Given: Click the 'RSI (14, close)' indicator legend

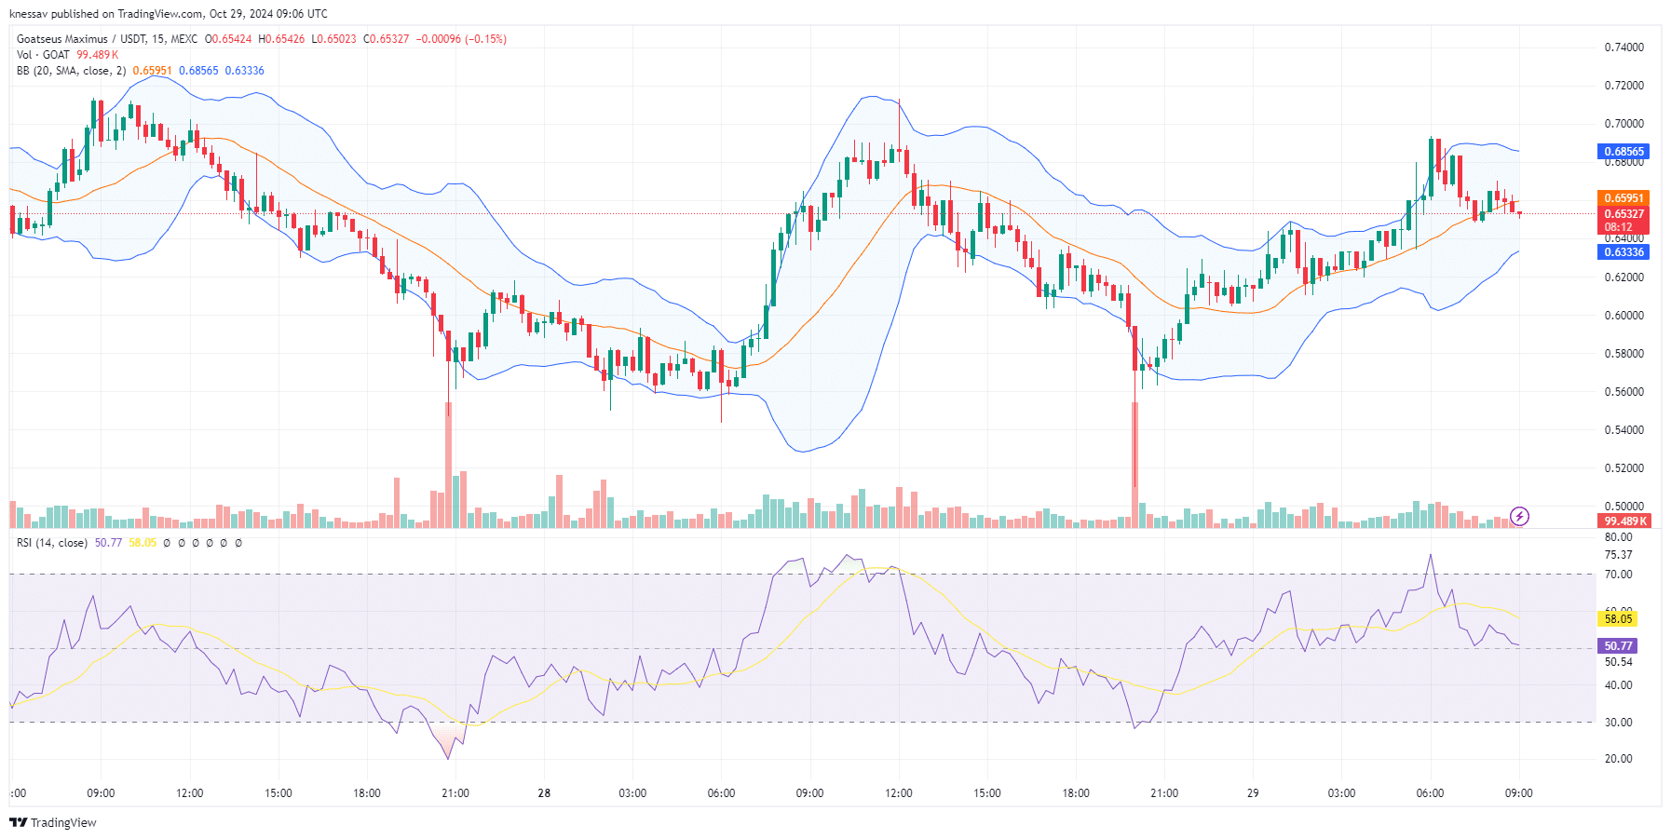Looking at the screenshot, I should tap(52, 543).
